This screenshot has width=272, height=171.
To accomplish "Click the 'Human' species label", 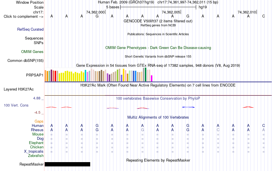I will pos(38,125).
